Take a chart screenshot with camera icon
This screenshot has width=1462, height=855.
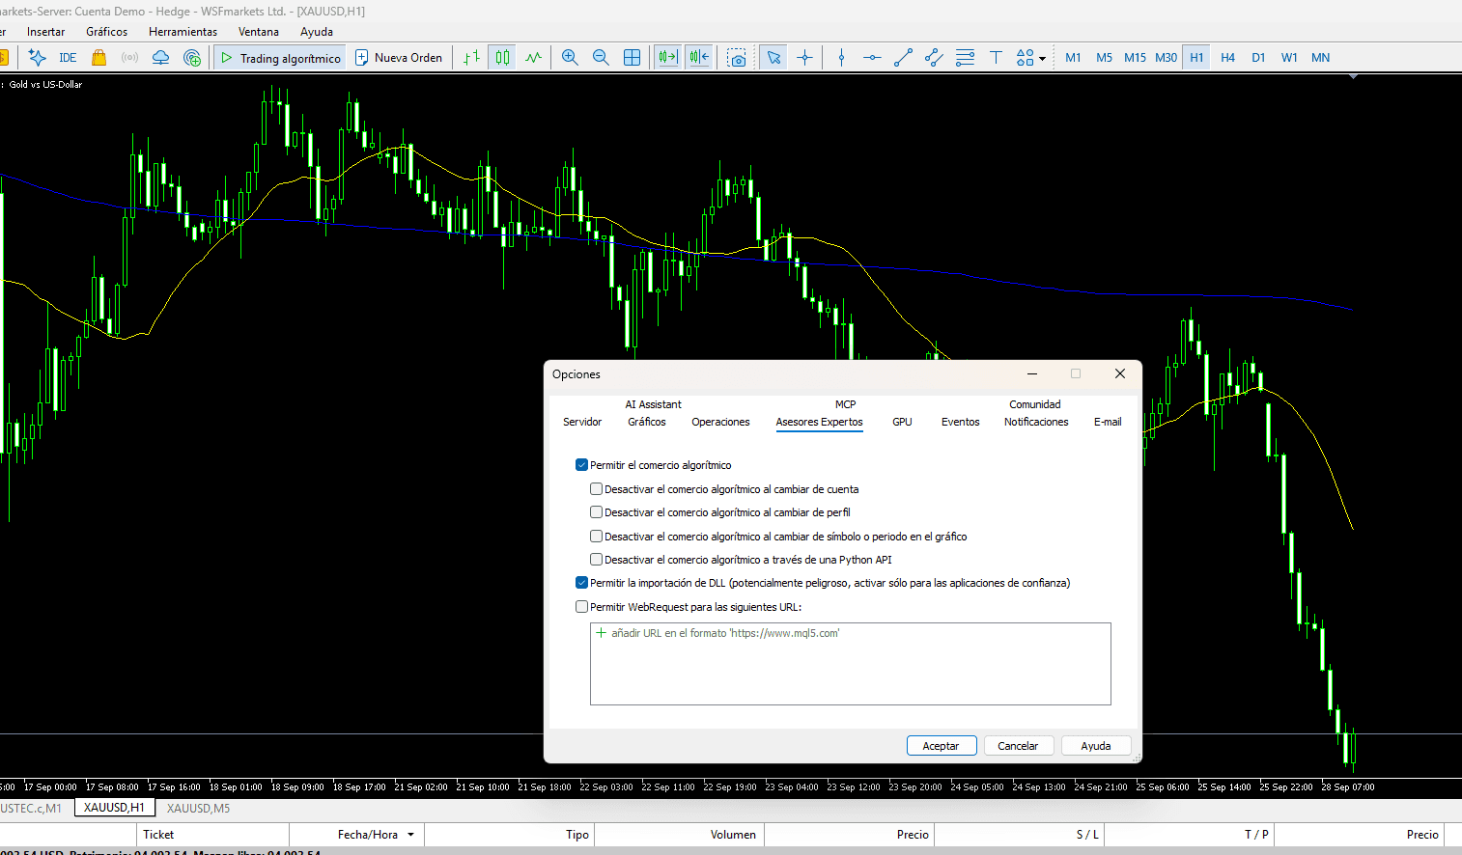[x=737, y=58]
